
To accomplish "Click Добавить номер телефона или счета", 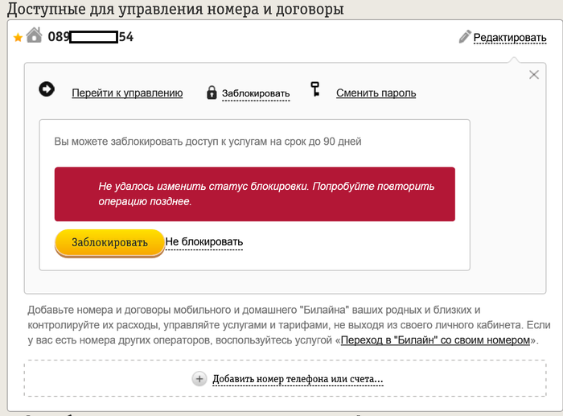I will coord(298,379).
